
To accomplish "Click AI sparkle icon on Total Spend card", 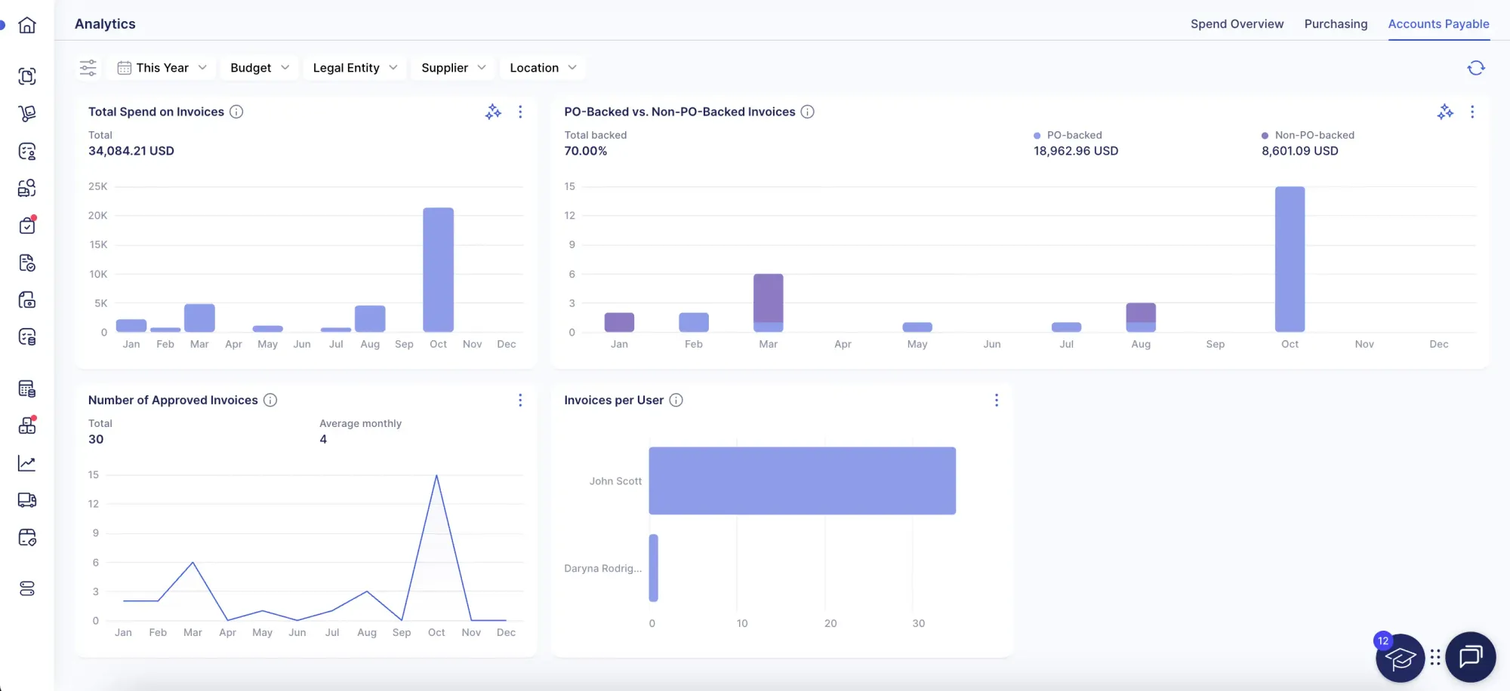I will (493, 112).
